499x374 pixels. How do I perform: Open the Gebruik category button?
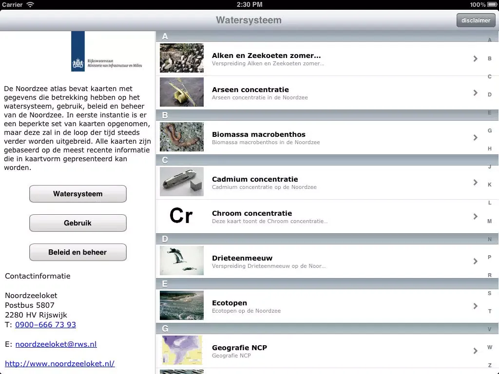[x=78, y=223]
